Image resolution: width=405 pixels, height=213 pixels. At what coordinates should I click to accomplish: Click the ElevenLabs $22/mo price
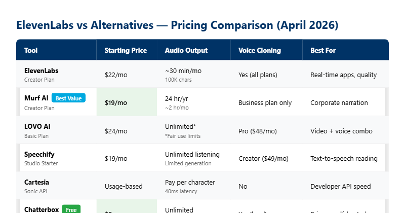click(116, 75)
